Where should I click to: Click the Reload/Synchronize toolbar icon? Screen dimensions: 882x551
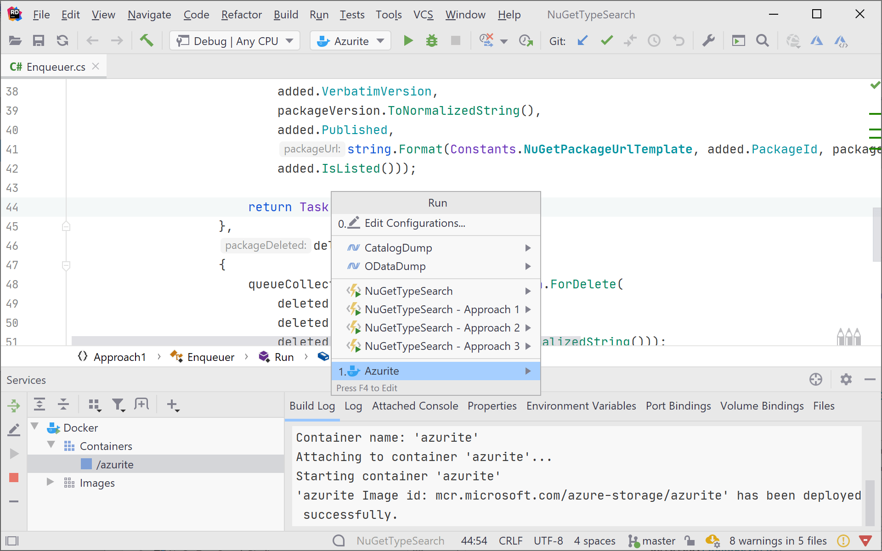[62, 41]
